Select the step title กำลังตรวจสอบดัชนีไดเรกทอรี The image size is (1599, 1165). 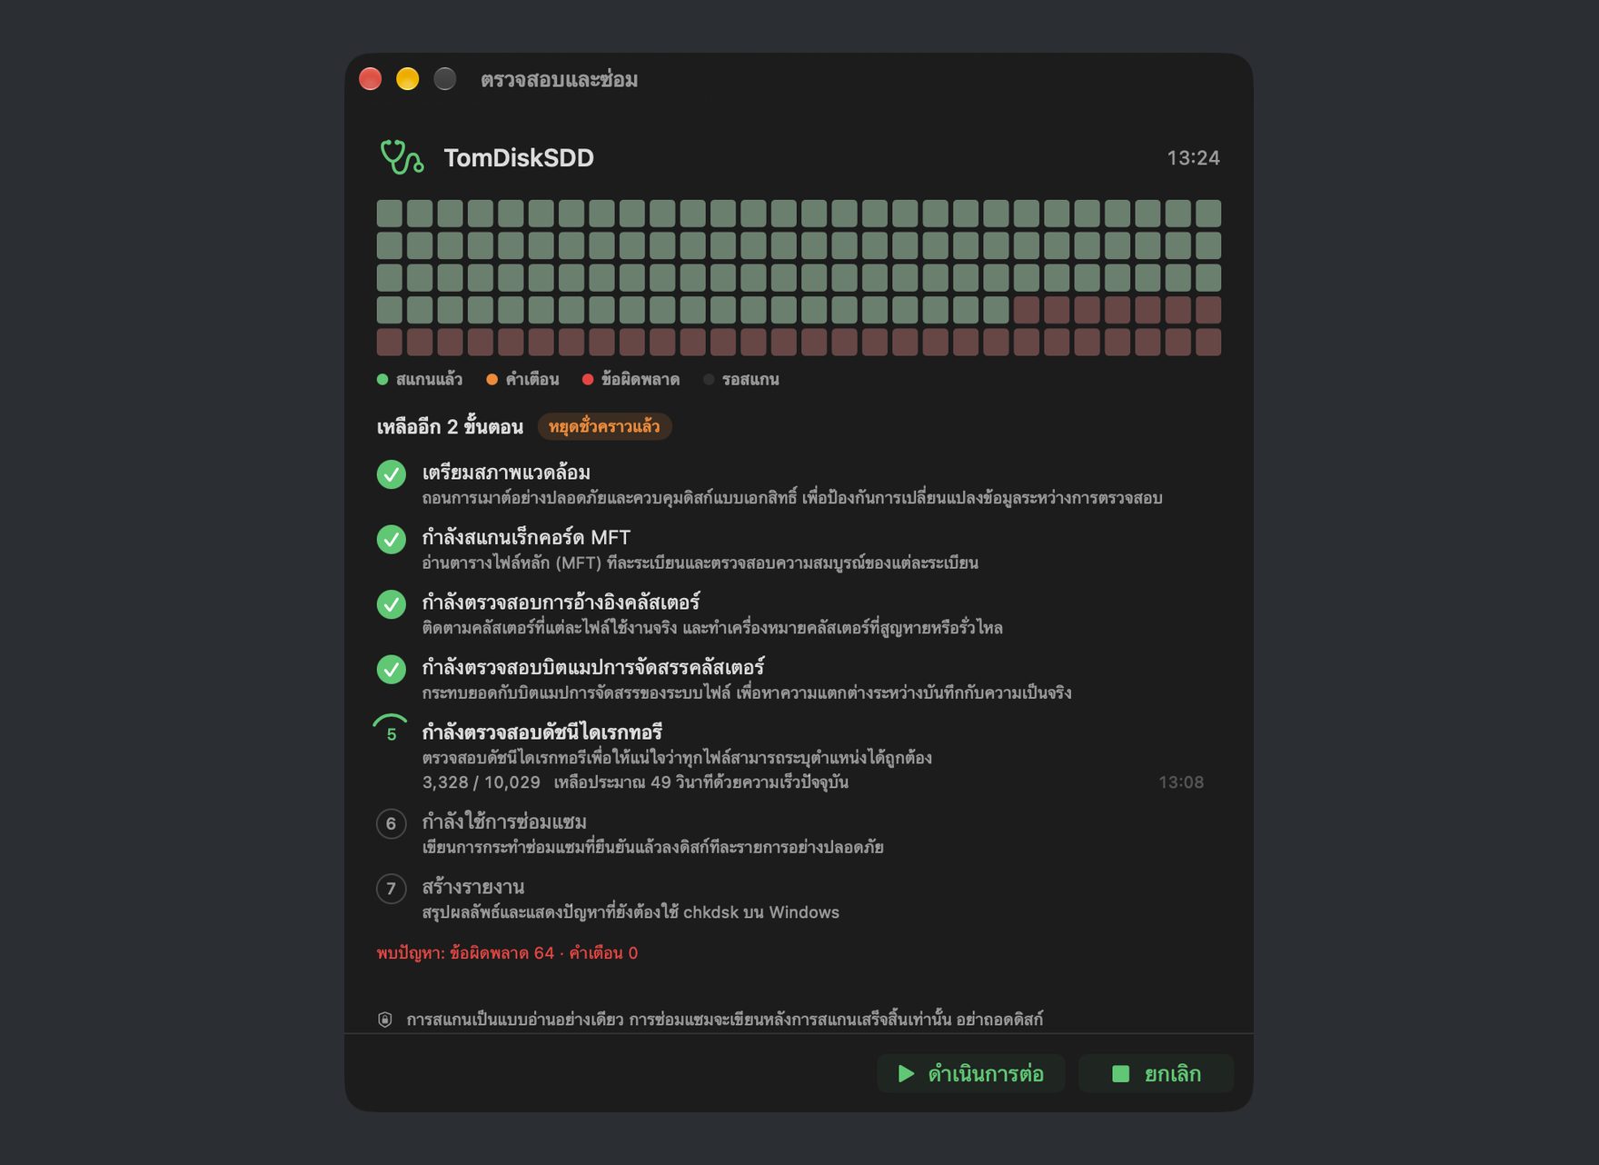pos(542,732)
